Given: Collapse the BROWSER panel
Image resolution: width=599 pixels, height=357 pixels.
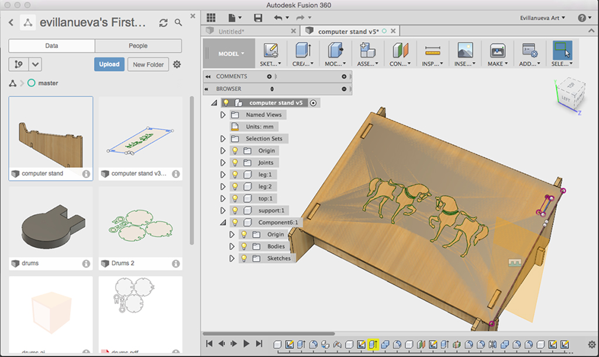Looking at the screenshot, I should coord(206,89).
